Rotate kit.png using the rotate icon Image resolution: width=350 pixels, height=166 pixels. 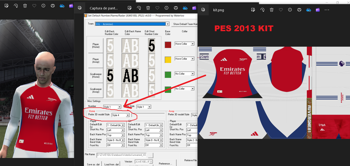tap(262, 10)
